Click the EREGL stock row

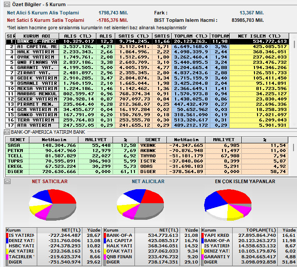(x=72, y=166)
